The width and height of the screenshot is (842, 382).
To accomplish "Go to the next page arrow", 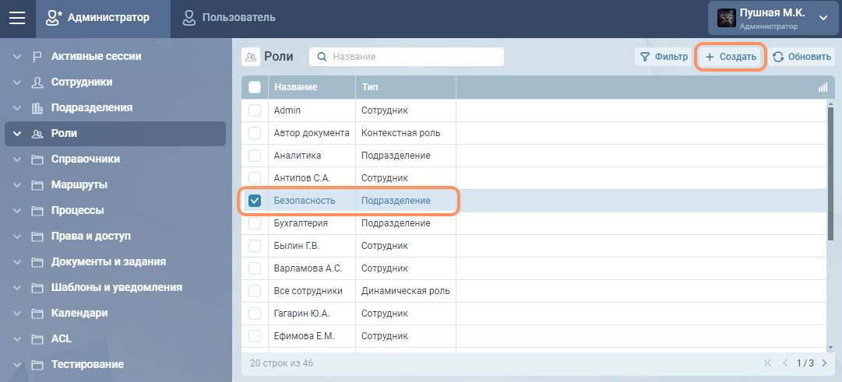I will 824,363.
